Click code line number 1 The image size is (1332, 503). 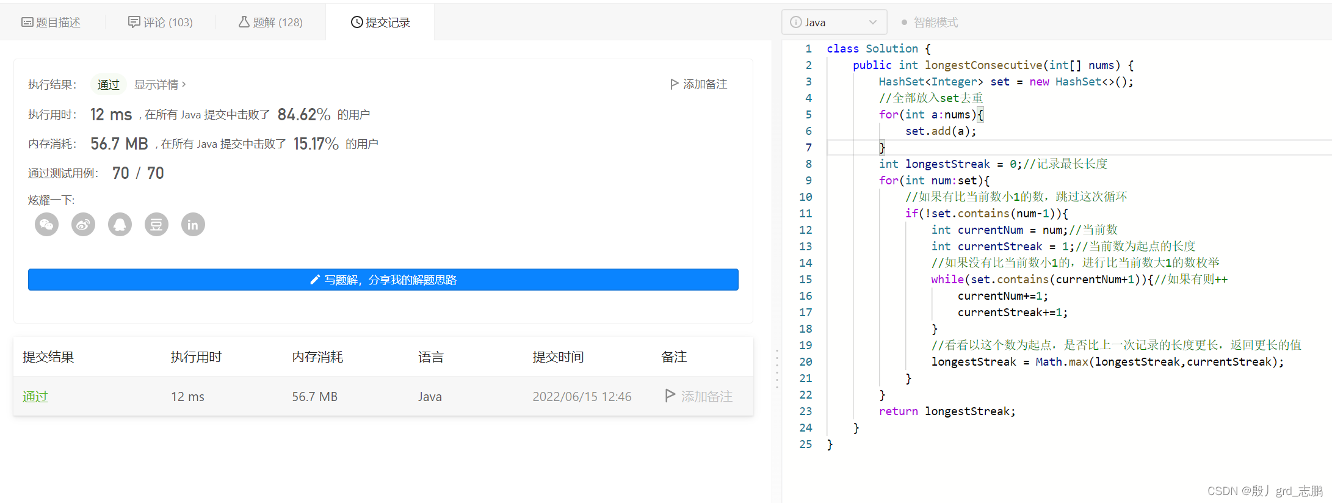808,48
